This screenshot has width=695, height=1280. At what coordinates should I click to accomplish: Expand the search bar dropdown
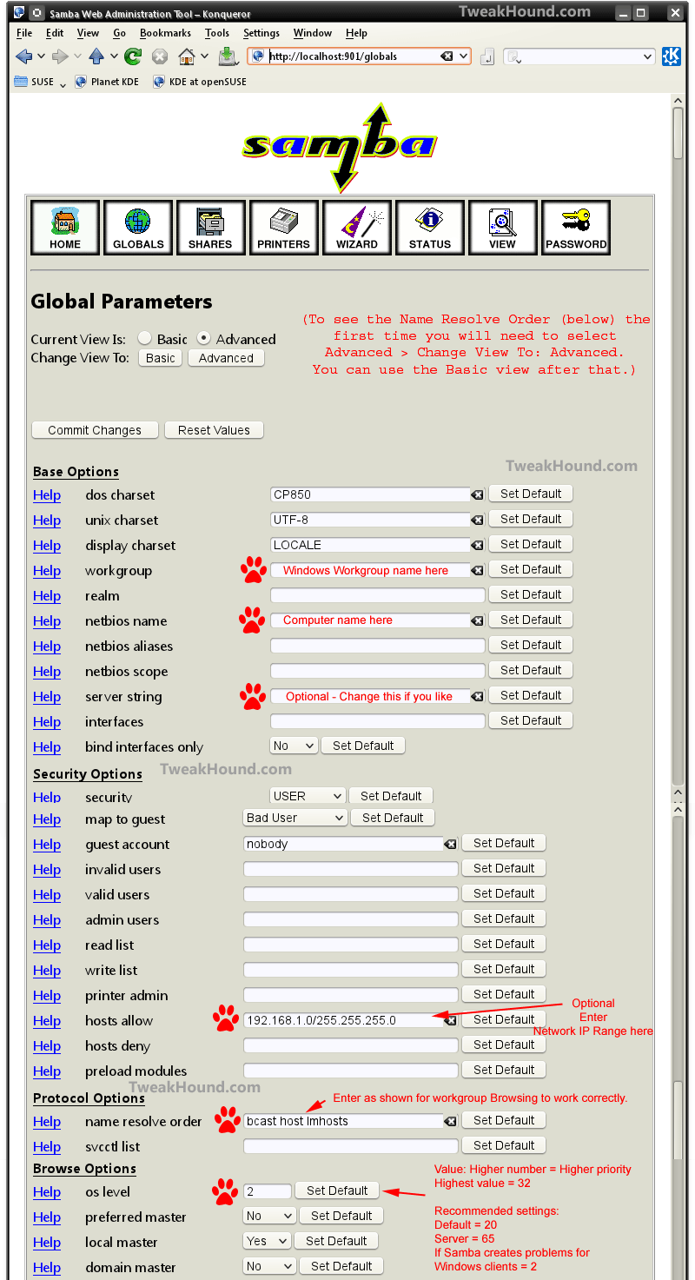click(648, 56)
